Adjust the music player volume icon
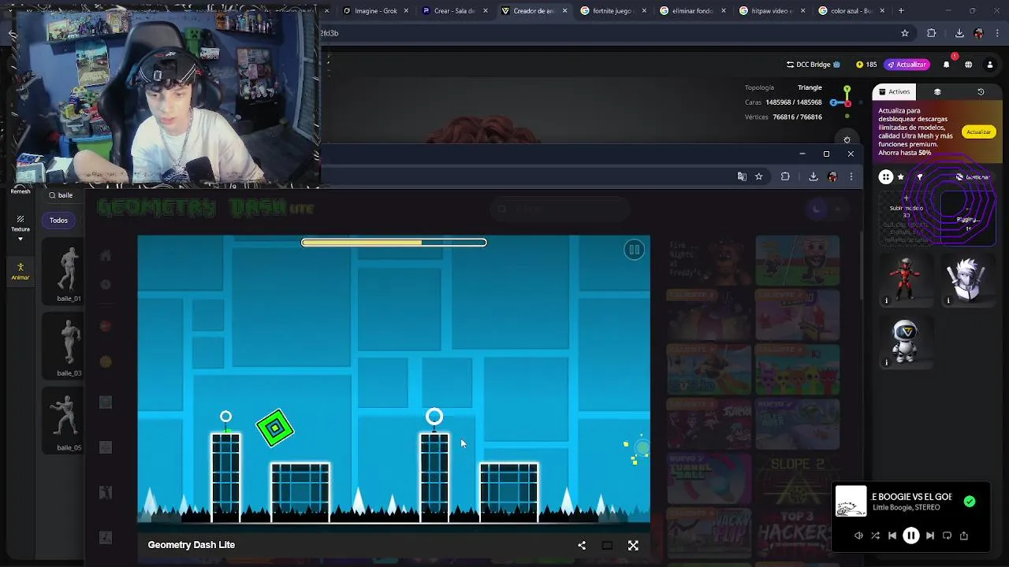1009x567 pixels. (858, 535)
